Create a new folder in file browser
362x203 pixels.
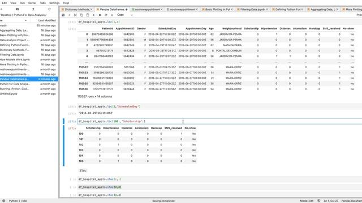click(x=18, y=9)
